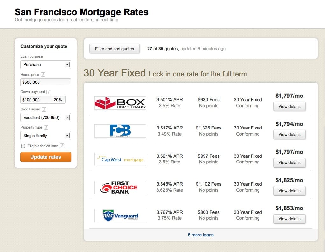
Task: Click the First Choice Bank logo
Action: click(120, 188)
